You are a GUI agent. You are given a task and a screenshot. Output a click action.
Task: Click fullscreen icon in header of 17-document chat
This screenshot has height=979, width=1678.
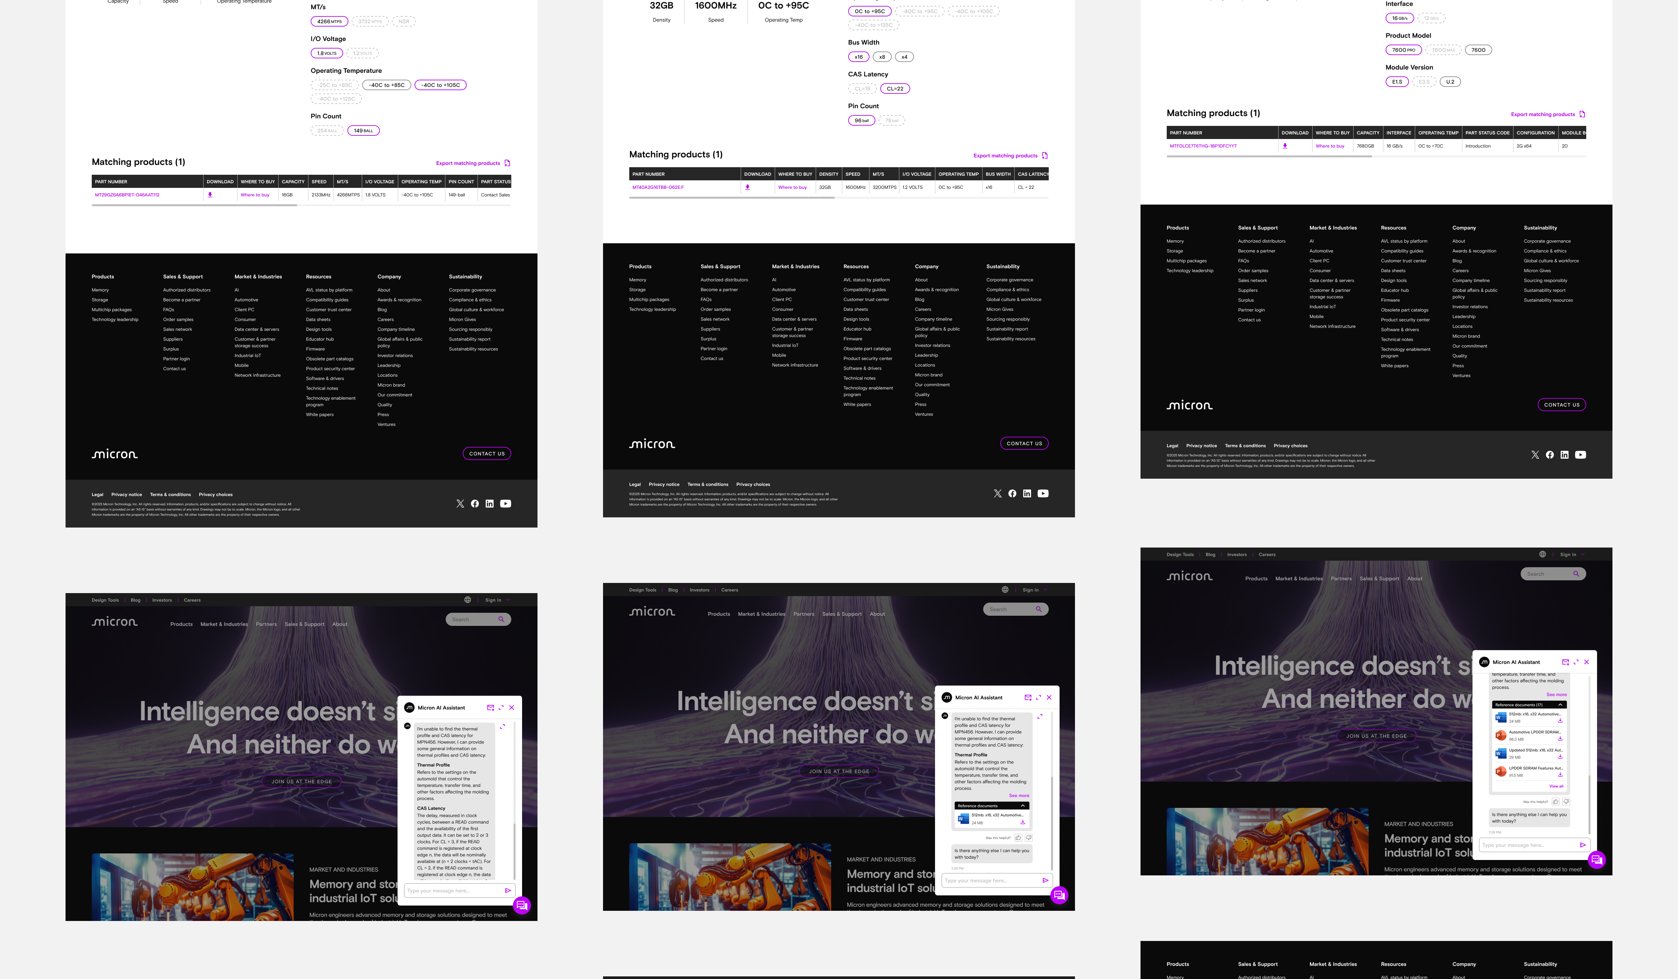(1575, 662)
